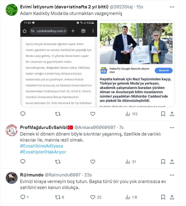Share the Evimi İstiyorum tweet

pyautogui.click(x=172, y=114)
